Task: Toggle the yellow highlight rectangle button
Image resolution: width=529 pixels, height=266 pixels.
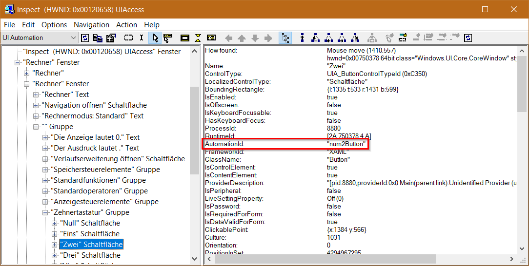Action: pos(185,38)
